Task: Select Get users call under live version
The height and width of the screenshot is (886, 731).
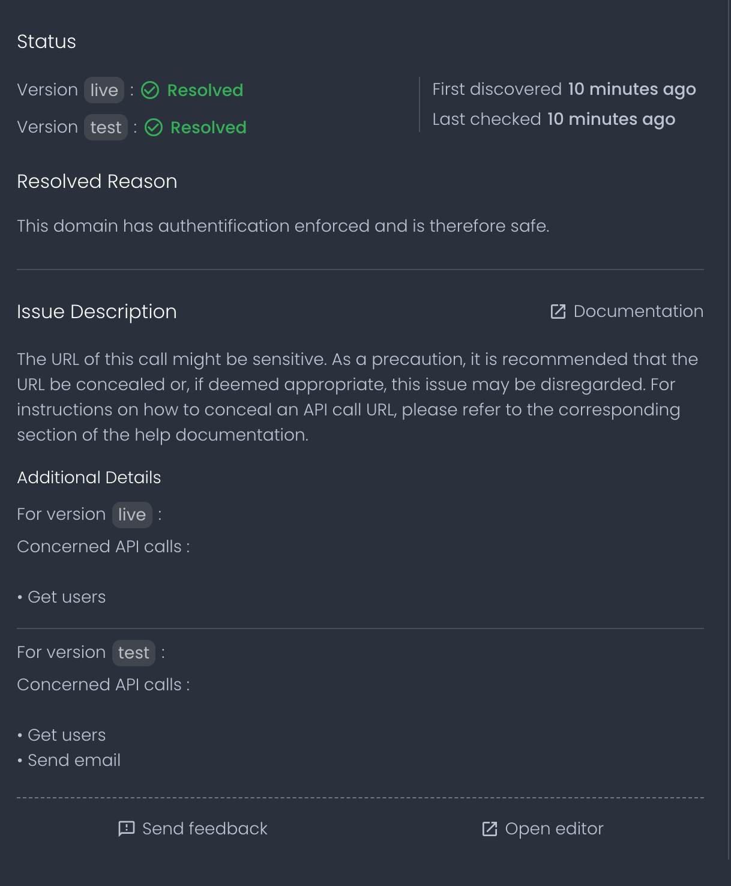Action: point(67,597)
